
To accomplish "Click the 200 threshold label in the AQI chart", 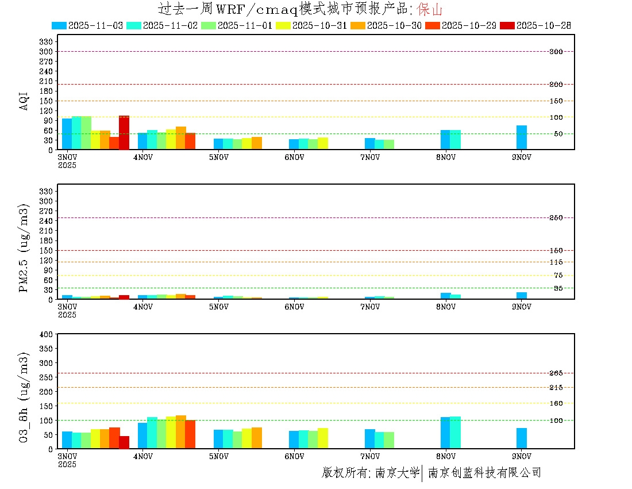I will tap(556, 85).
